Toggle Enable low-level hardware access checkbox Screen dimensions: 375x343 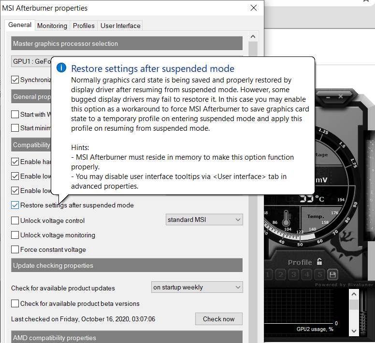15,191
